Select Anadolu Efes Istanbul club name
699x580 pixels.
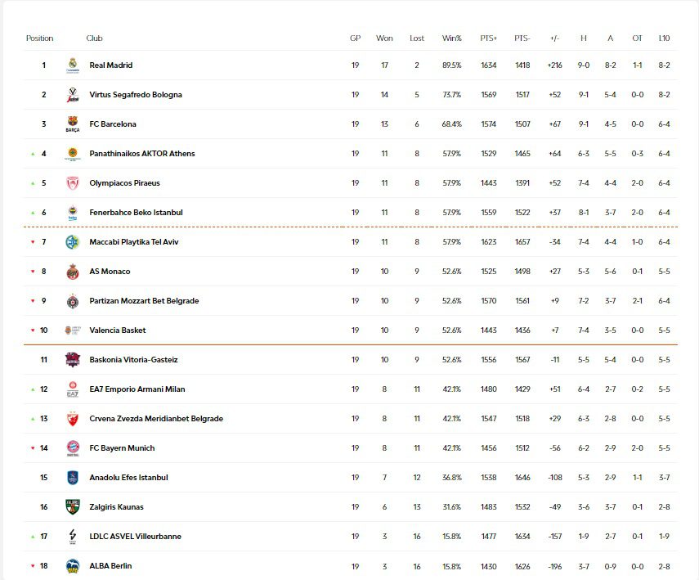click(128, 478)
